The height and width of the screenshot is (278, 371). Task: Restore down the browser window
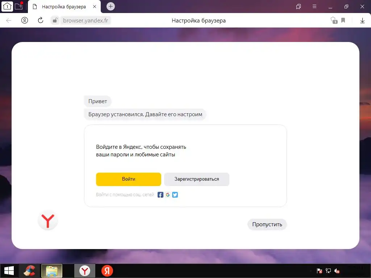346,7
